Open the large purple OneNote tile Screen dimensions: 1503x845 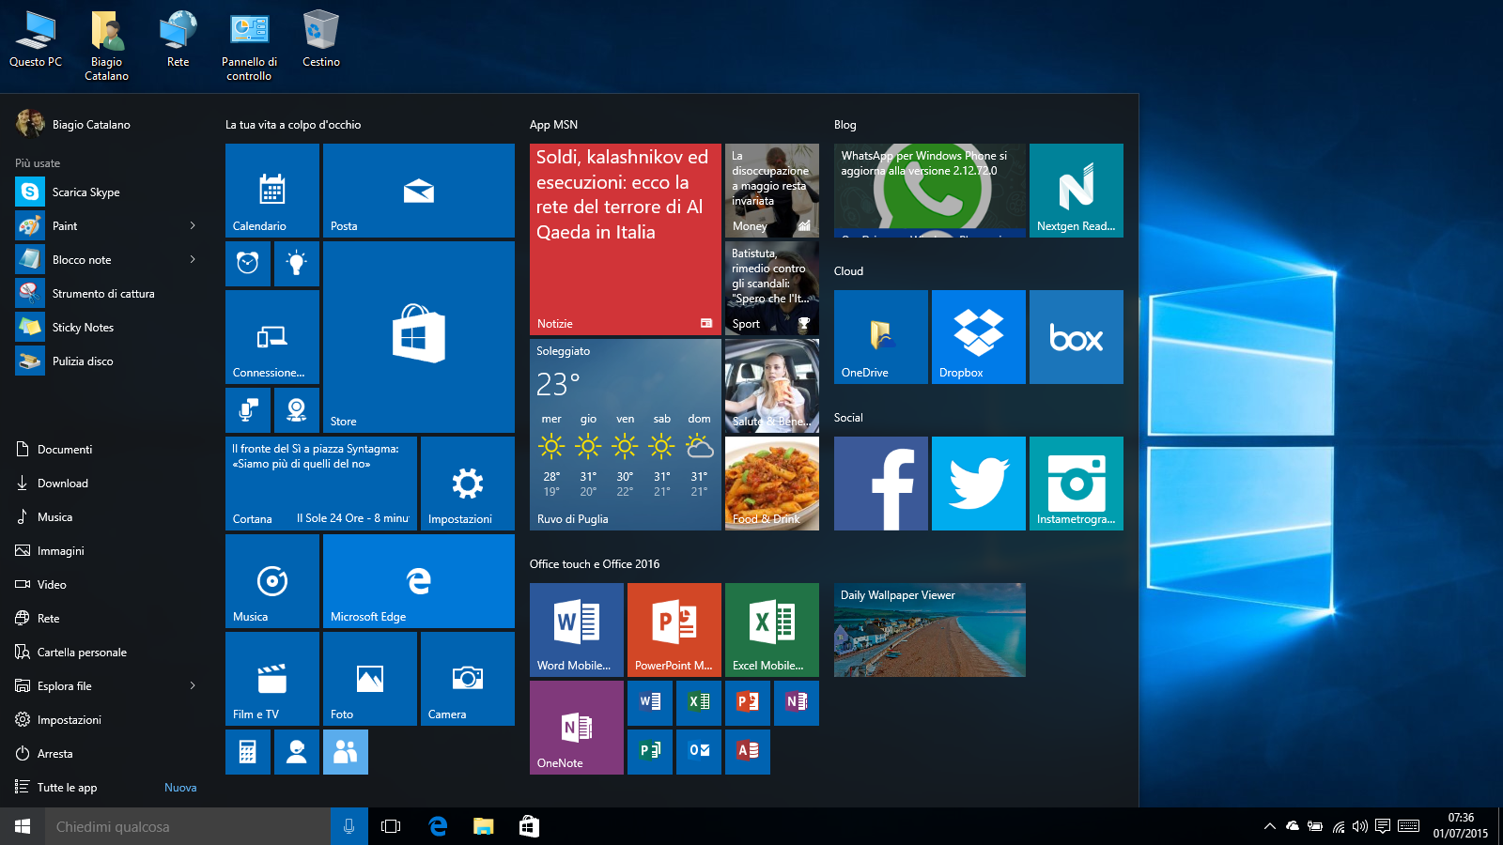click(x=577, y=728)
